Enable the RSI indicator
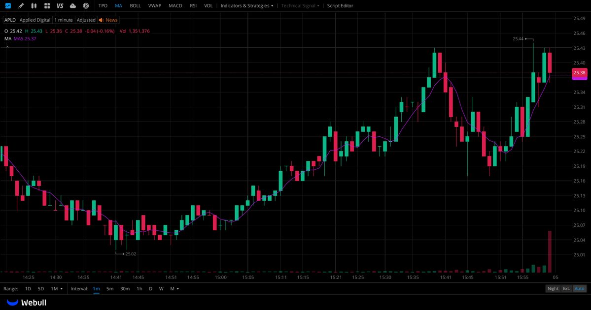 tap(193, 5)
